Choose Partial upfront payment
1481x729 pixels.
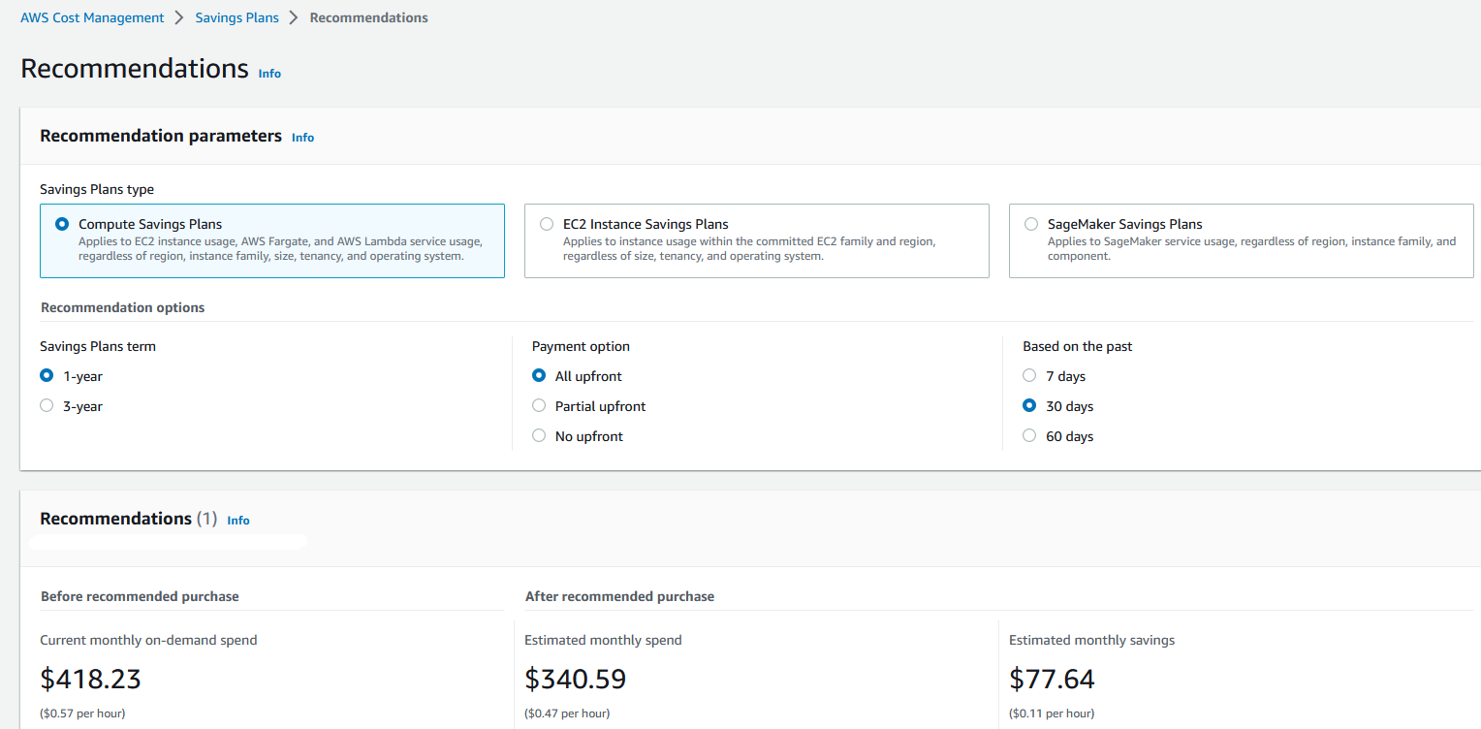click(x=539, y=405)
